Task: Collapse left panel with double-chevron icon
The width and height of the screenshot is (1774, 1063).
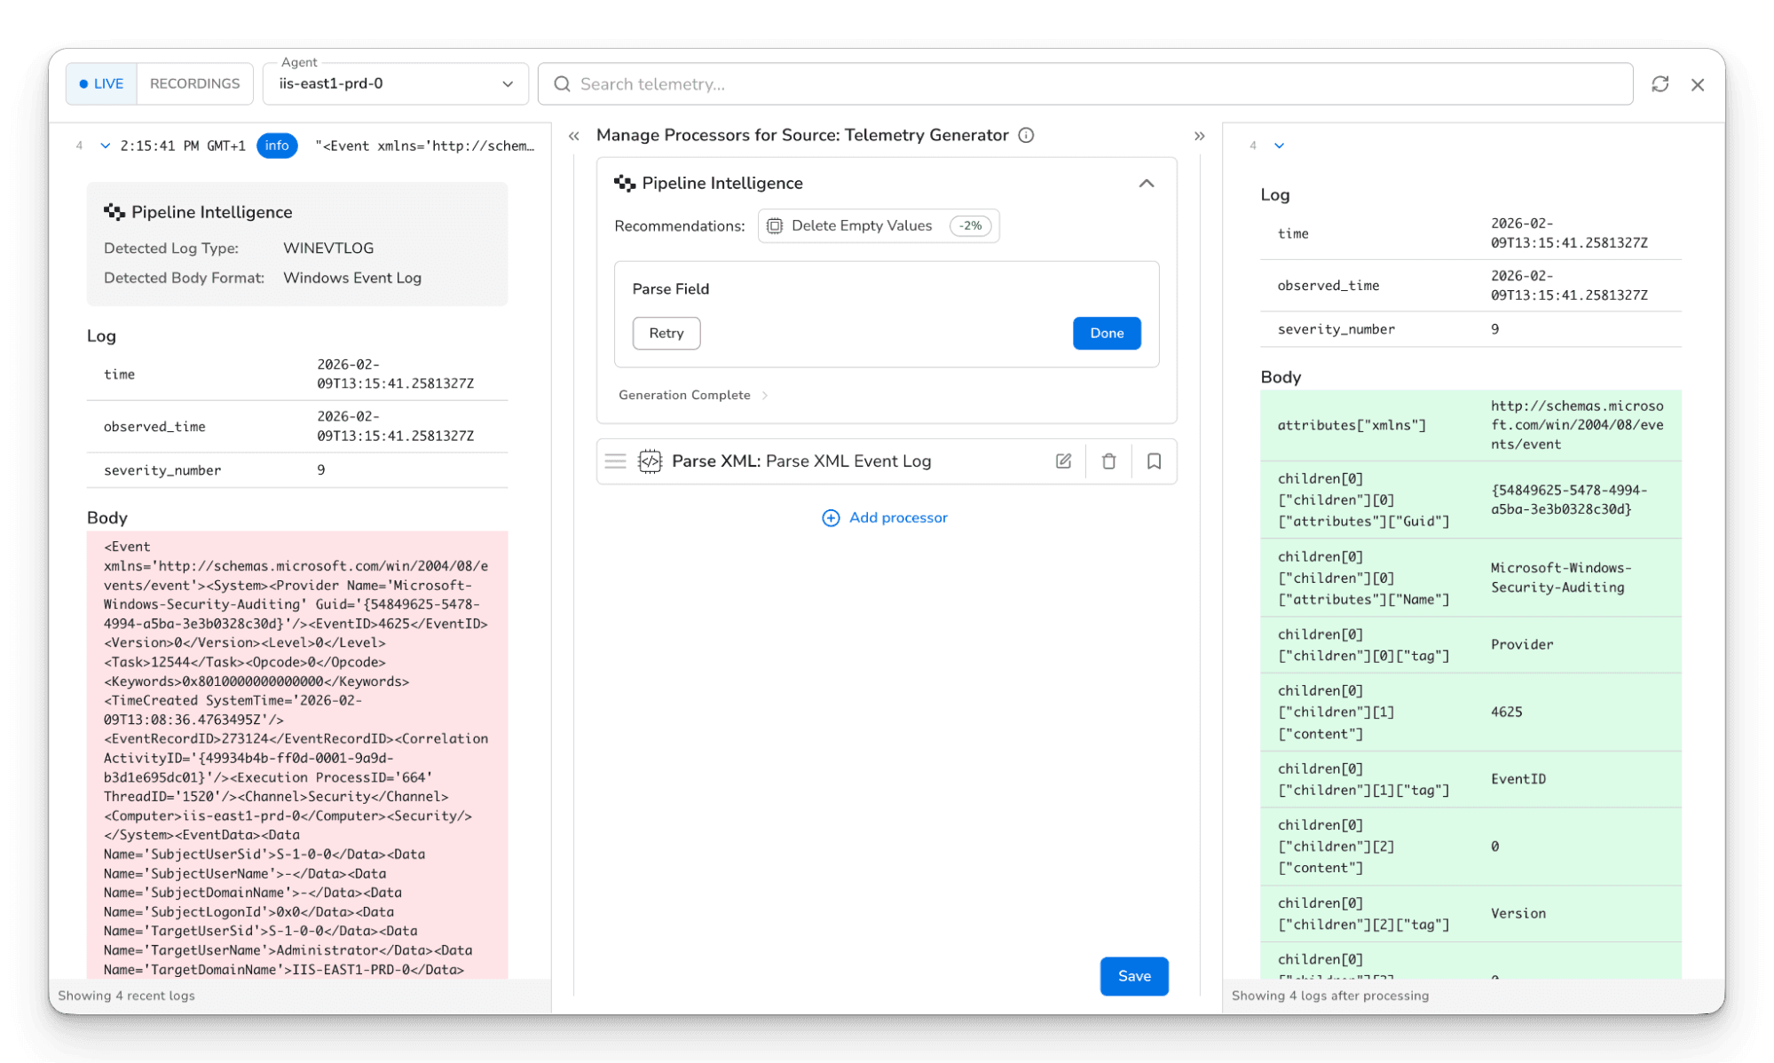Action: tap(574, 136)
